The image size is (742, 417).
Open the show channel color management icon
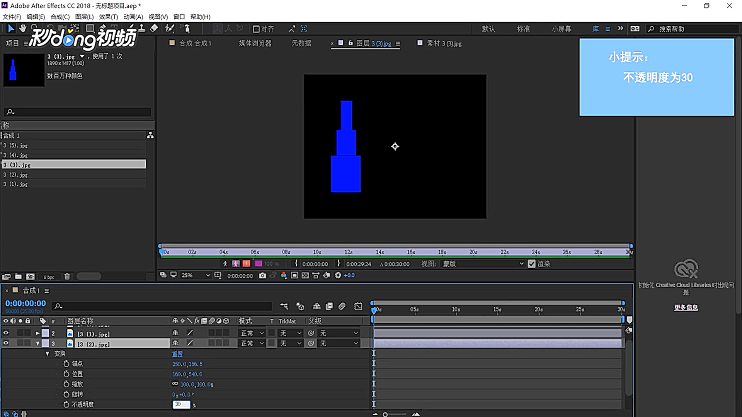284,275
